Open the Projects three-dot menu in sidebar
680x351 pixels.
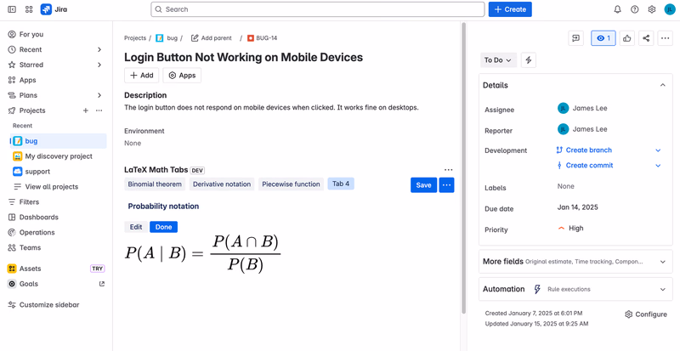99,110
